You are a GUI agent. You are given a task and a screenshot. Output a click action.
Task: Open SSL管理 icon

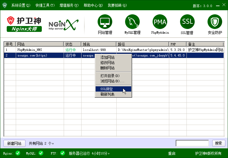click(x=187, y=22)
